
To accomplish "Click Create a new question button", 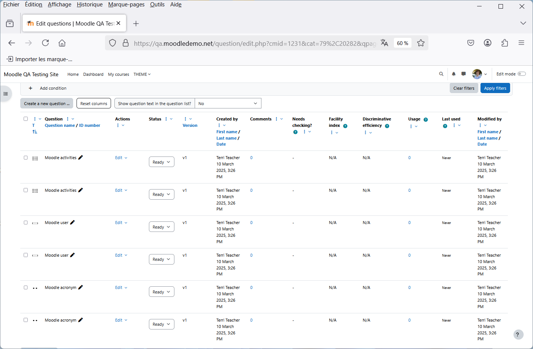I will click(47, 104).
